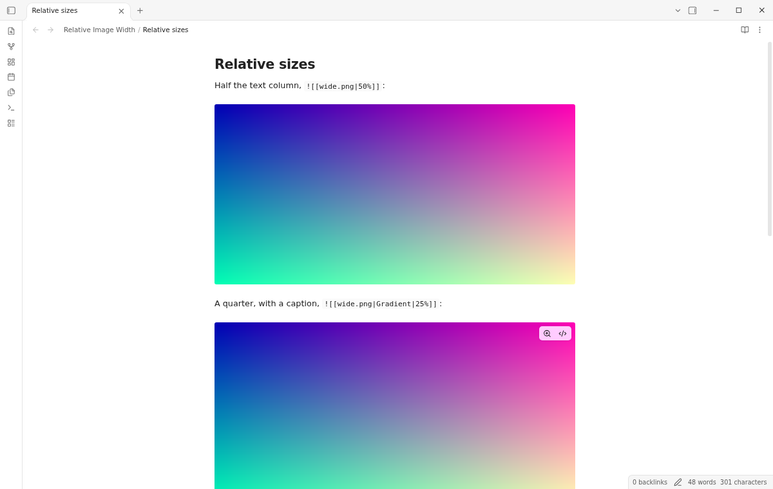
Task: Switch to reading view book icon
Action: [745, 30]
